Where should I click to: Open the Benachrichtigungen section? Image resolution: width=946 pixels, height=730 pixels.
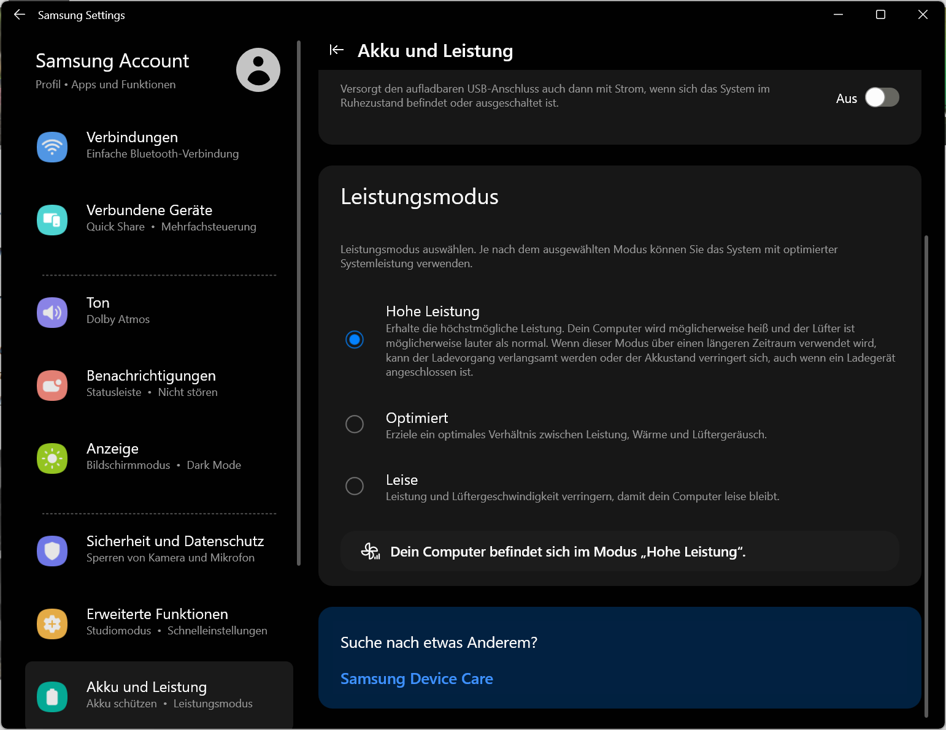tap(159, 386)
